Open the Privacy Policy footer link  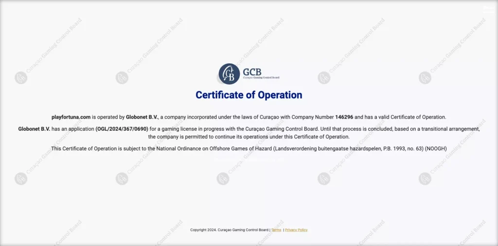pyautogui.click(x=296, y=230)
